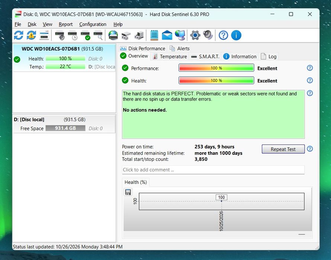Click the disk with green checkmark icon

[86, 35]
